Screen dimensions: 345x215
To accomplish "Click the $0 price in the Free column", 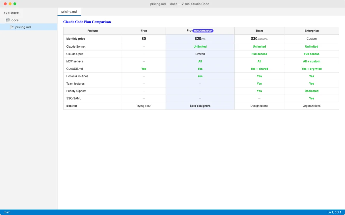I will [144, 39].
